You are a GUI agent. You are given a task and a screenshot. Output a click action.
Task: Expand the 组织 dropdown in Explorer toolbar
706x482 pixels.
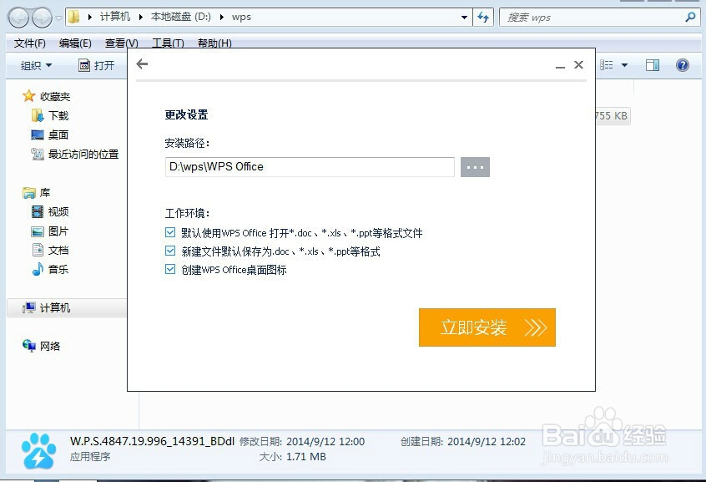point(36,66)
